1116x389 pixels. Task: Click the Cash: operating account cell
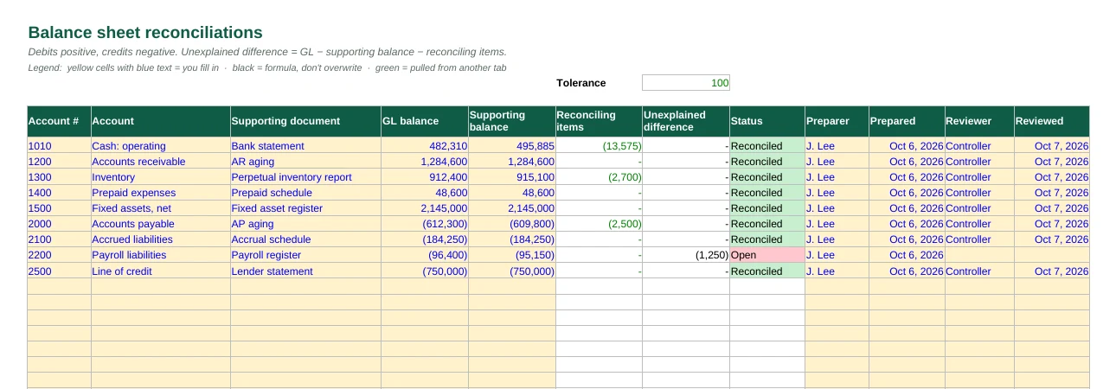(x=161, y=146)
